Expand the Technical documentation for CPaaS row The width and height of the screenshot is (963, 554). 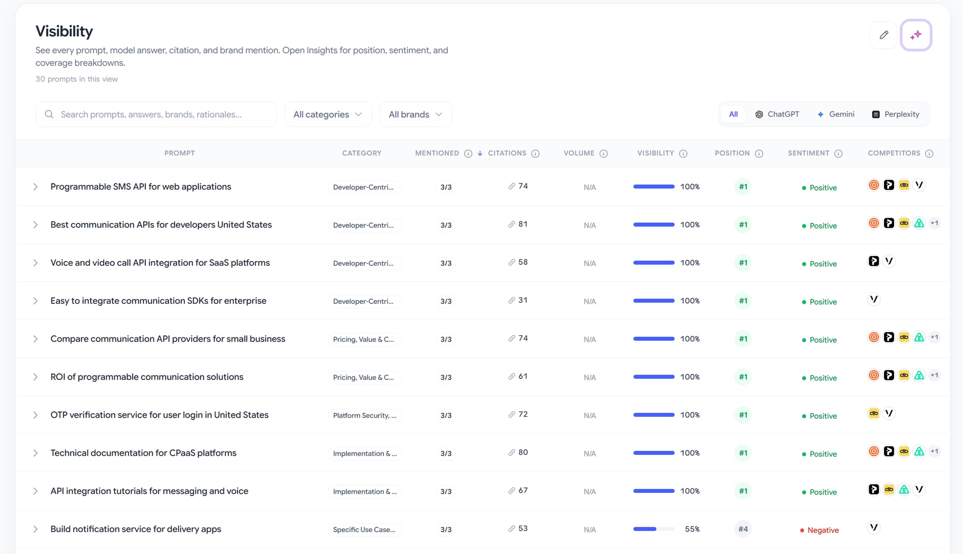click(35, 453)
